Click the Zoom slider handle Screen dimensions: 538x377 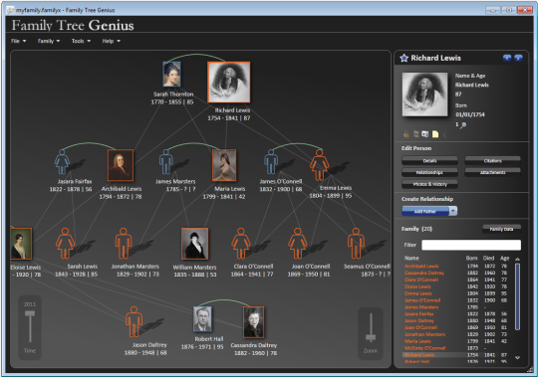tap(371, 338)
